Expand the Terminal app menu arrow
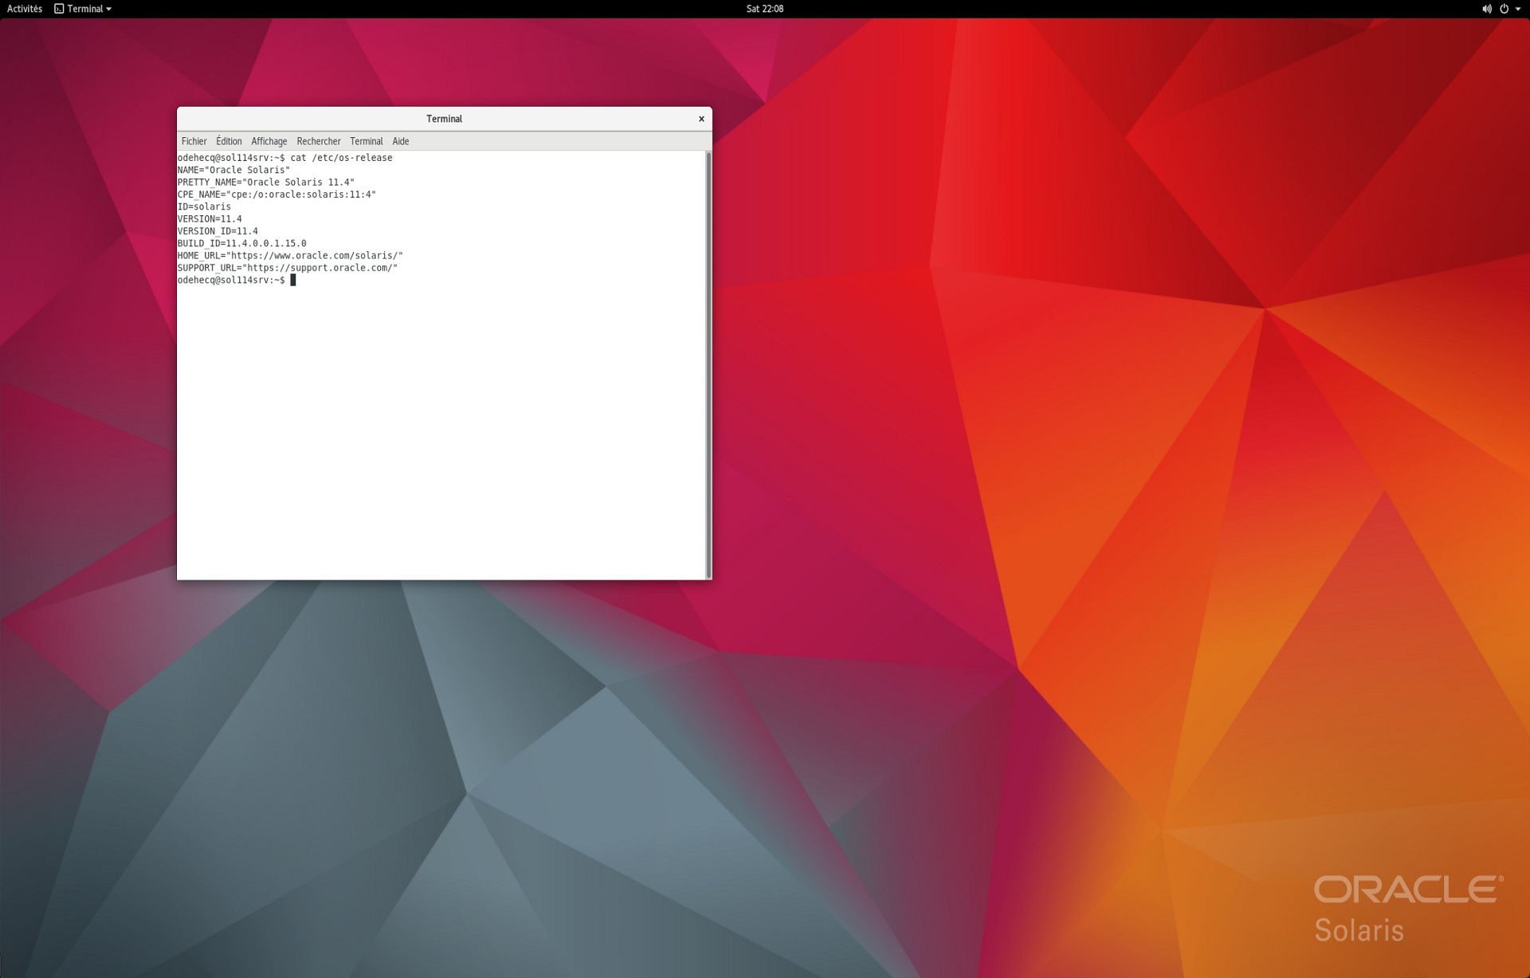1530x978 pixels. click(x=109, y=9)
